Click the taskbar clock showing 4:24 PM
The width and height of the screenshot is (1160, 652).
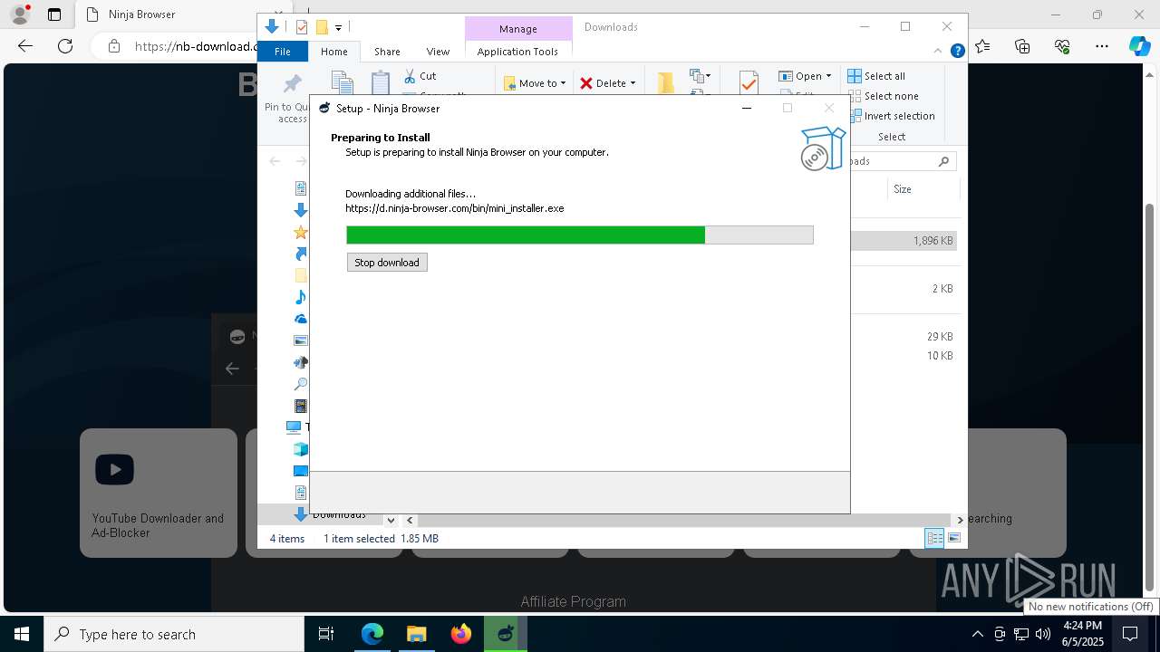1083,634
